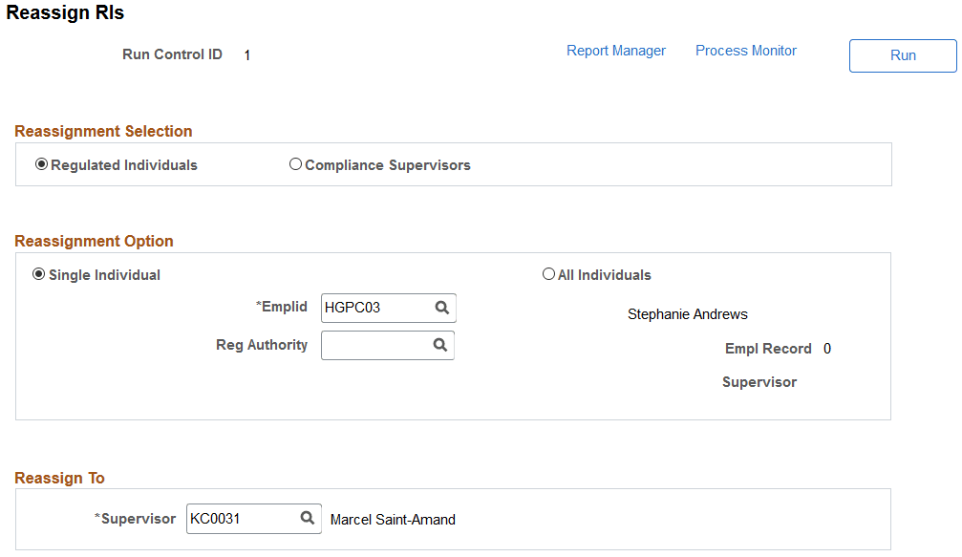The width and height of the screenshot is (962, 557).
Task: Go to the Process Monitor link
Action: click(x=746, y=51)
